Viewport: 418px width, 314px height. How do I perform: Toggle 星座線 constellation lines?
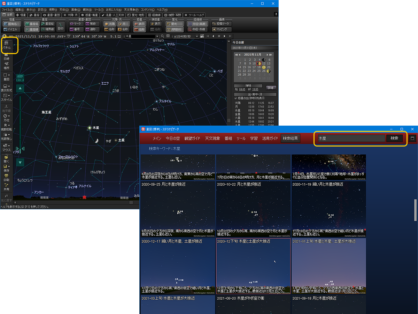point(32,29)
